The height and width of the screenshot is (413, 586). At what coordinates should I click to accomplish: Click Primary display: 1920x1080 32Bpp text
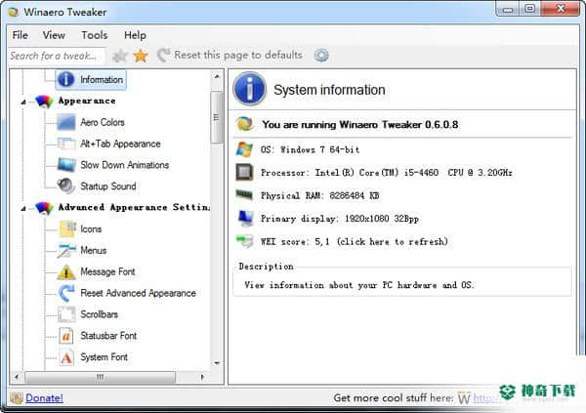[339, 219]
